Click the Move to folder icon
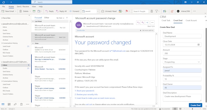This screenshot has width=207, height=110. [39, 11]
